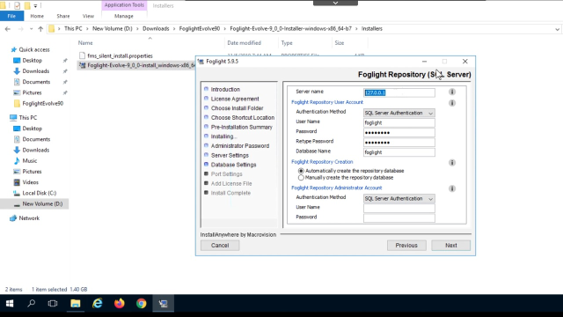Open Quick access in navigation pane

coord(34,49)
